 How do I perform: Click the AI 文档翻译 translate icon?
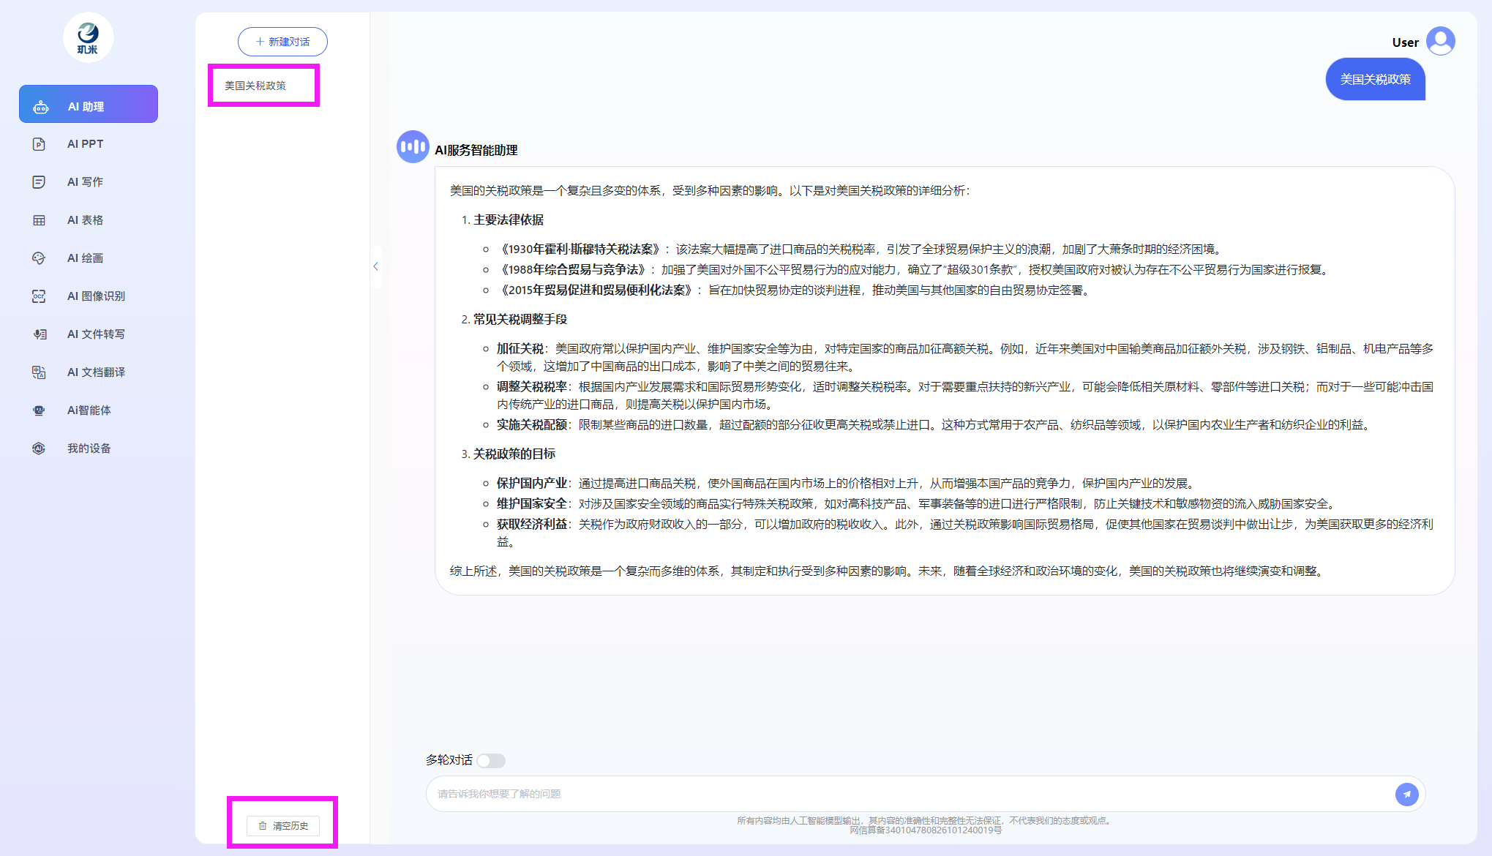(x=39, y=372)
